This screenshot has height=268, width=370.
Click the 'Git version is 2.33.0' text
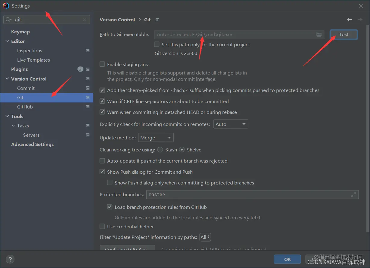click(176, 53)
